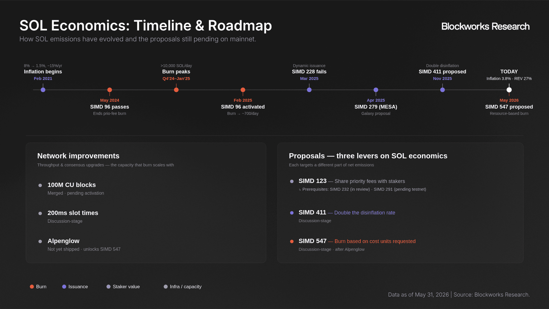Viewport: 549px width, 309px height.
Task: Click the purple SIMD 411 proposal bullet
Action: tap(292, 213)
